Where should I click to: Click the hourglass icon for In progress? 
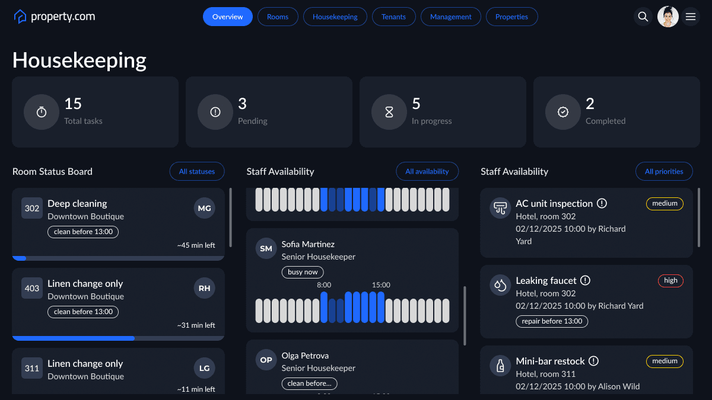(389, 112)
